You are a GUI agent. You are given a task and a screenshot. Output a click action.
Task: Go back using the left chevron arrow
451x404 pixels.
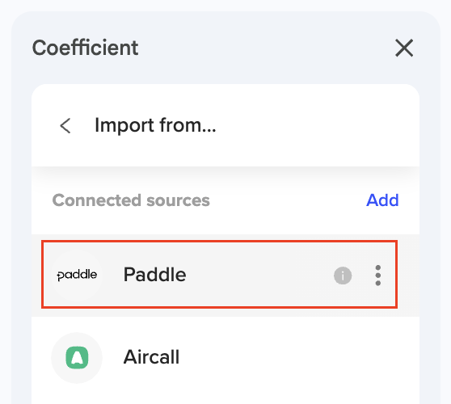(x=65, y=126)
